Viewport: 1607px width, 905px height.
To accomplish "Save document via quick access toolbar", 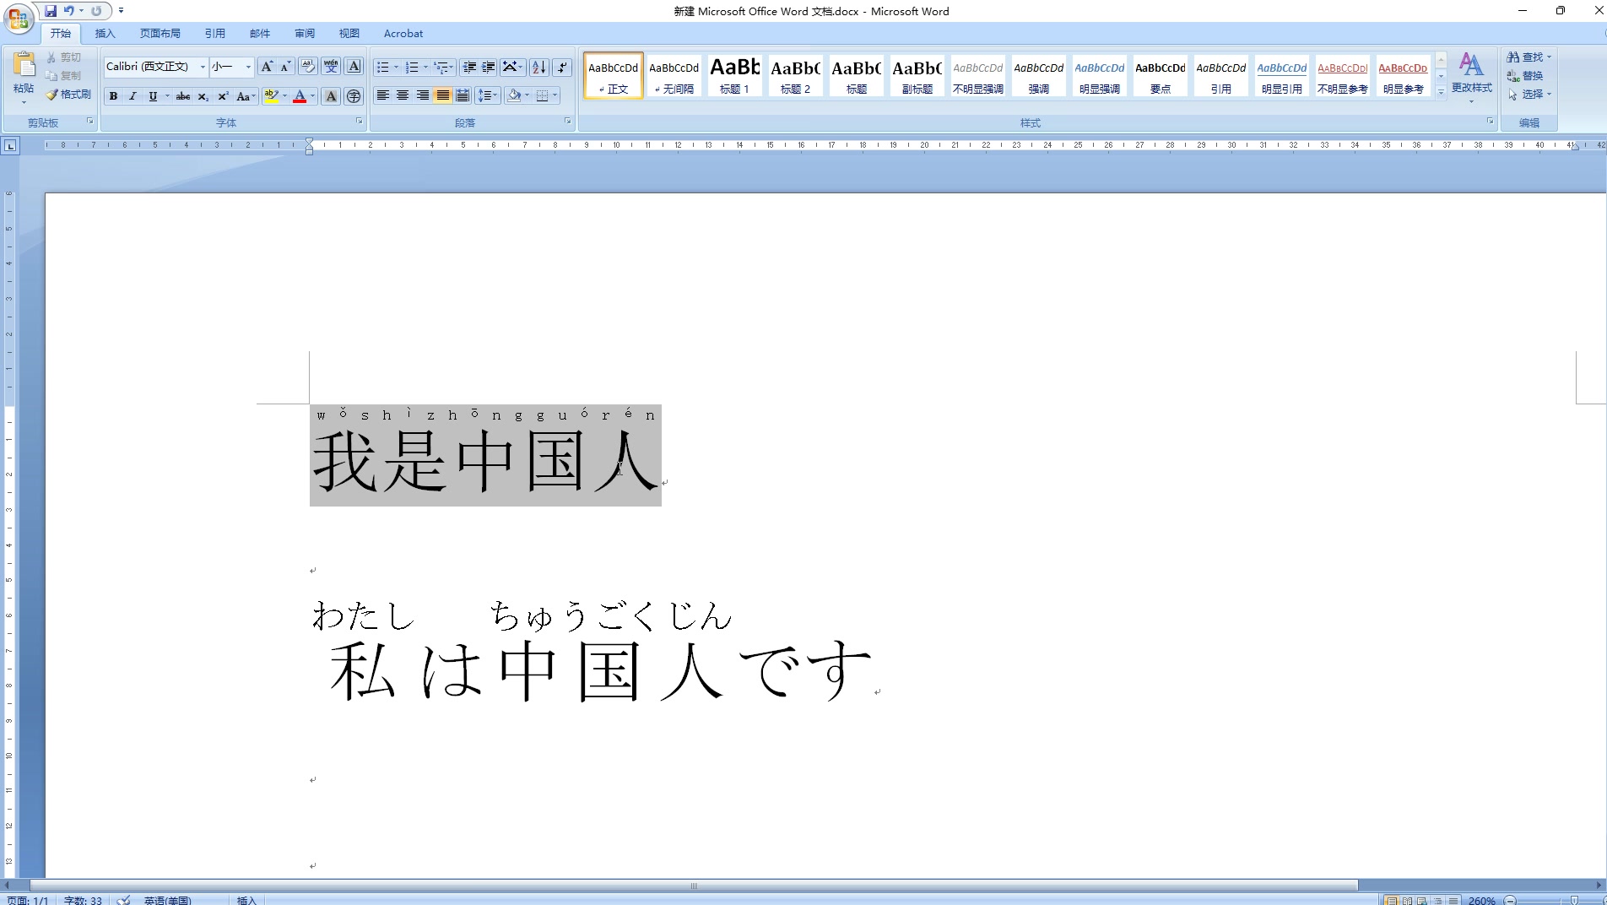I will (x=51, y=11).
